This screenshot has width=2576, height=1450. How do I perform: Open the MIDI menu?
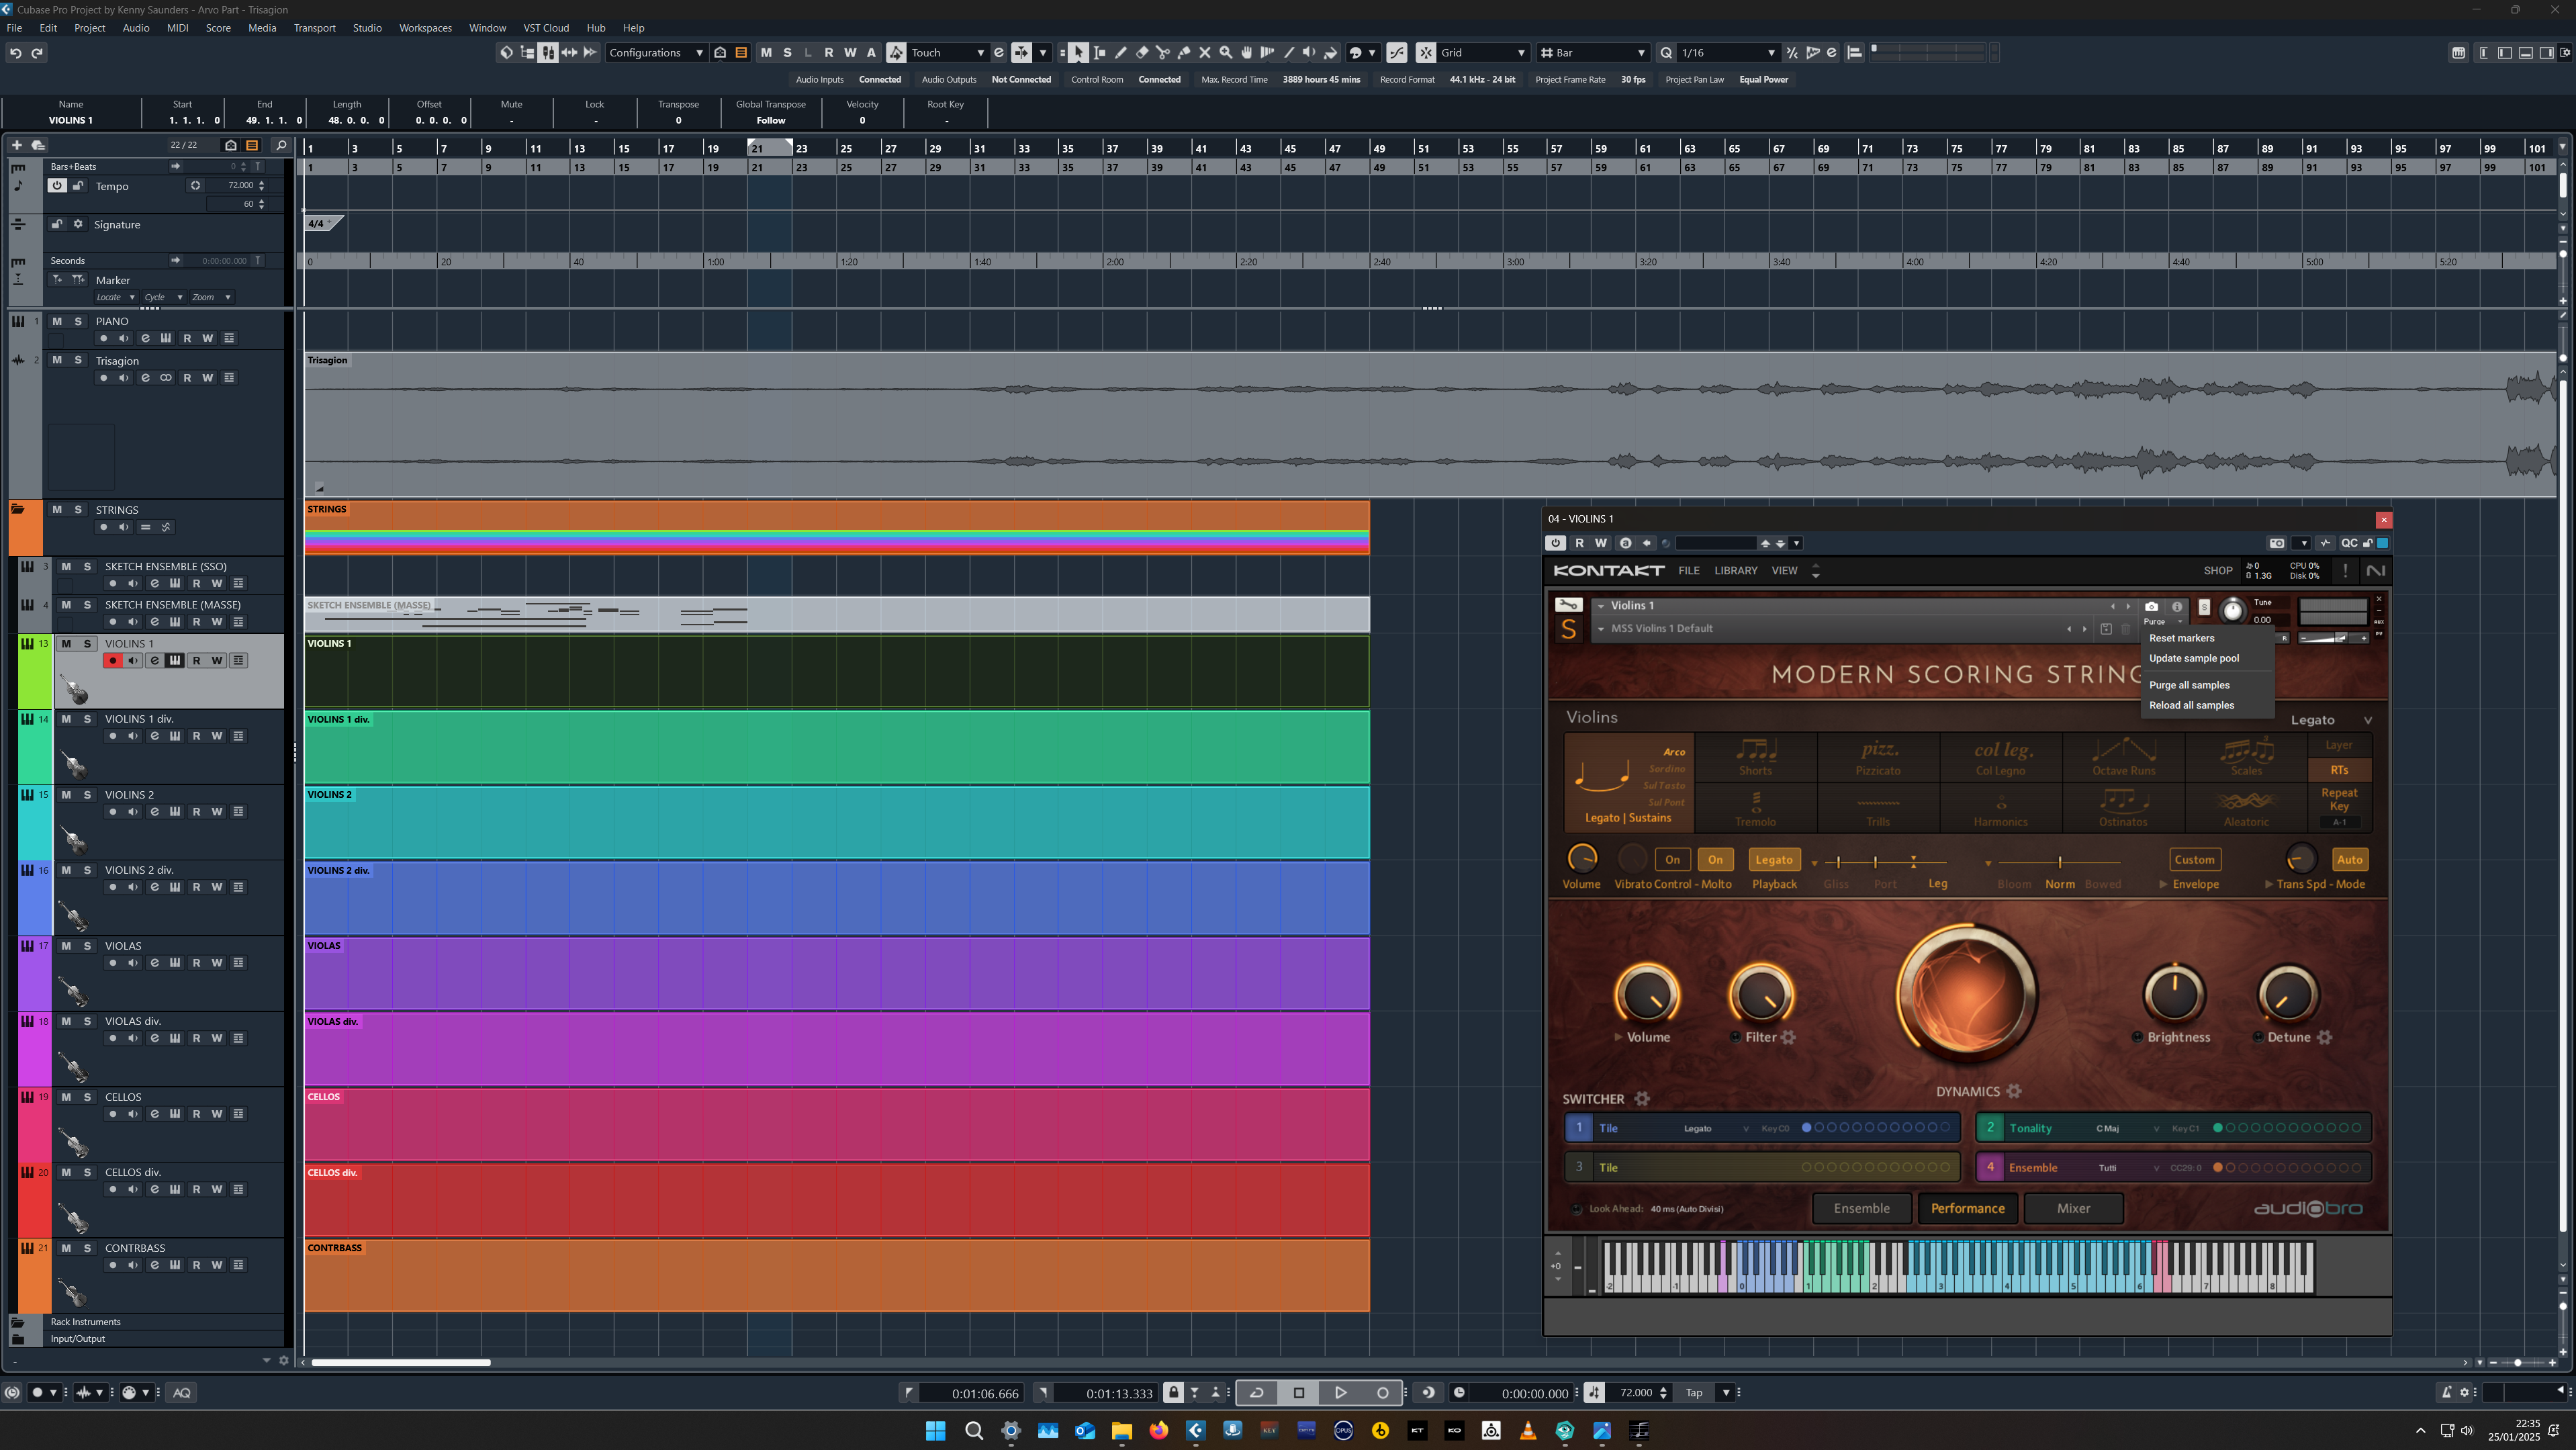point(177,28)
